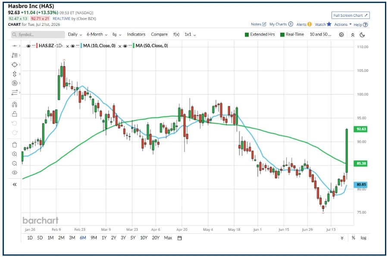Click the lock drawings icon
Screen dimensions: 388x257
click(15, 114)
